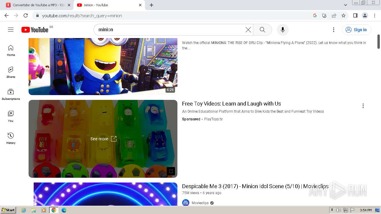Click the Movieclips channel avatar

tap(186, 203)
